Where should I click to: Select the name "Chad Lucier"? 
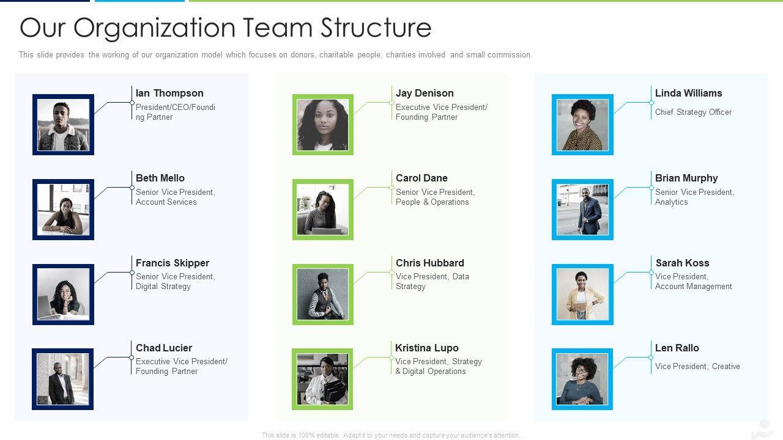point(164,348)
